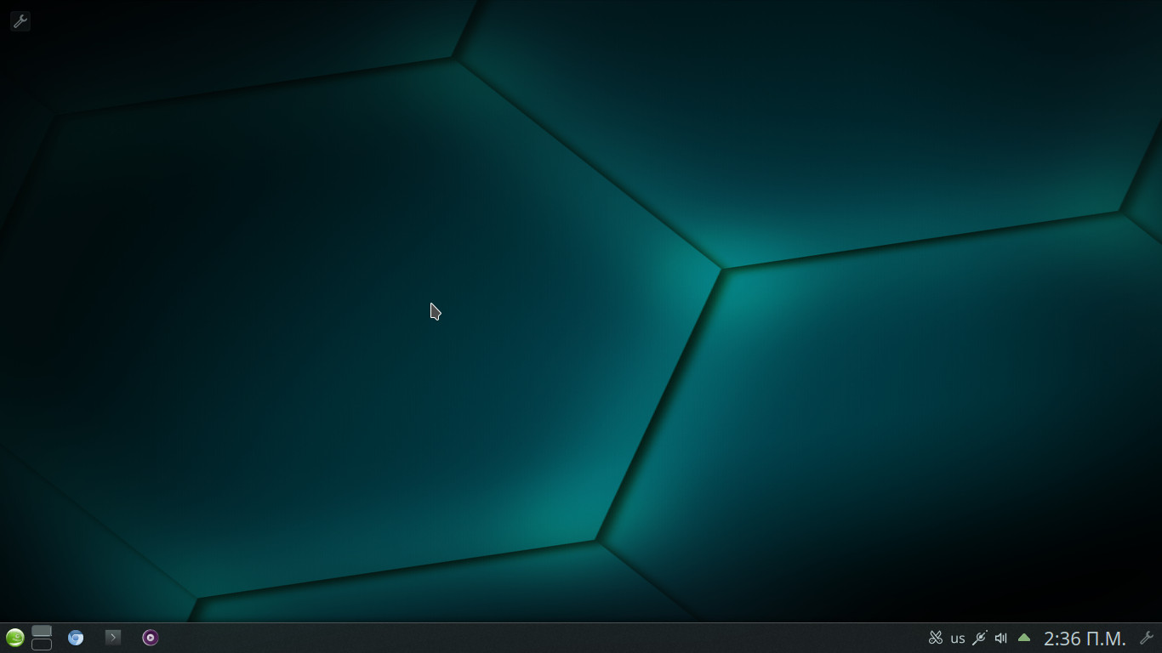The image size is (1162, 653).
Task: Open the panel settings wrench beside clock
Action: (x=1146, y=638)
